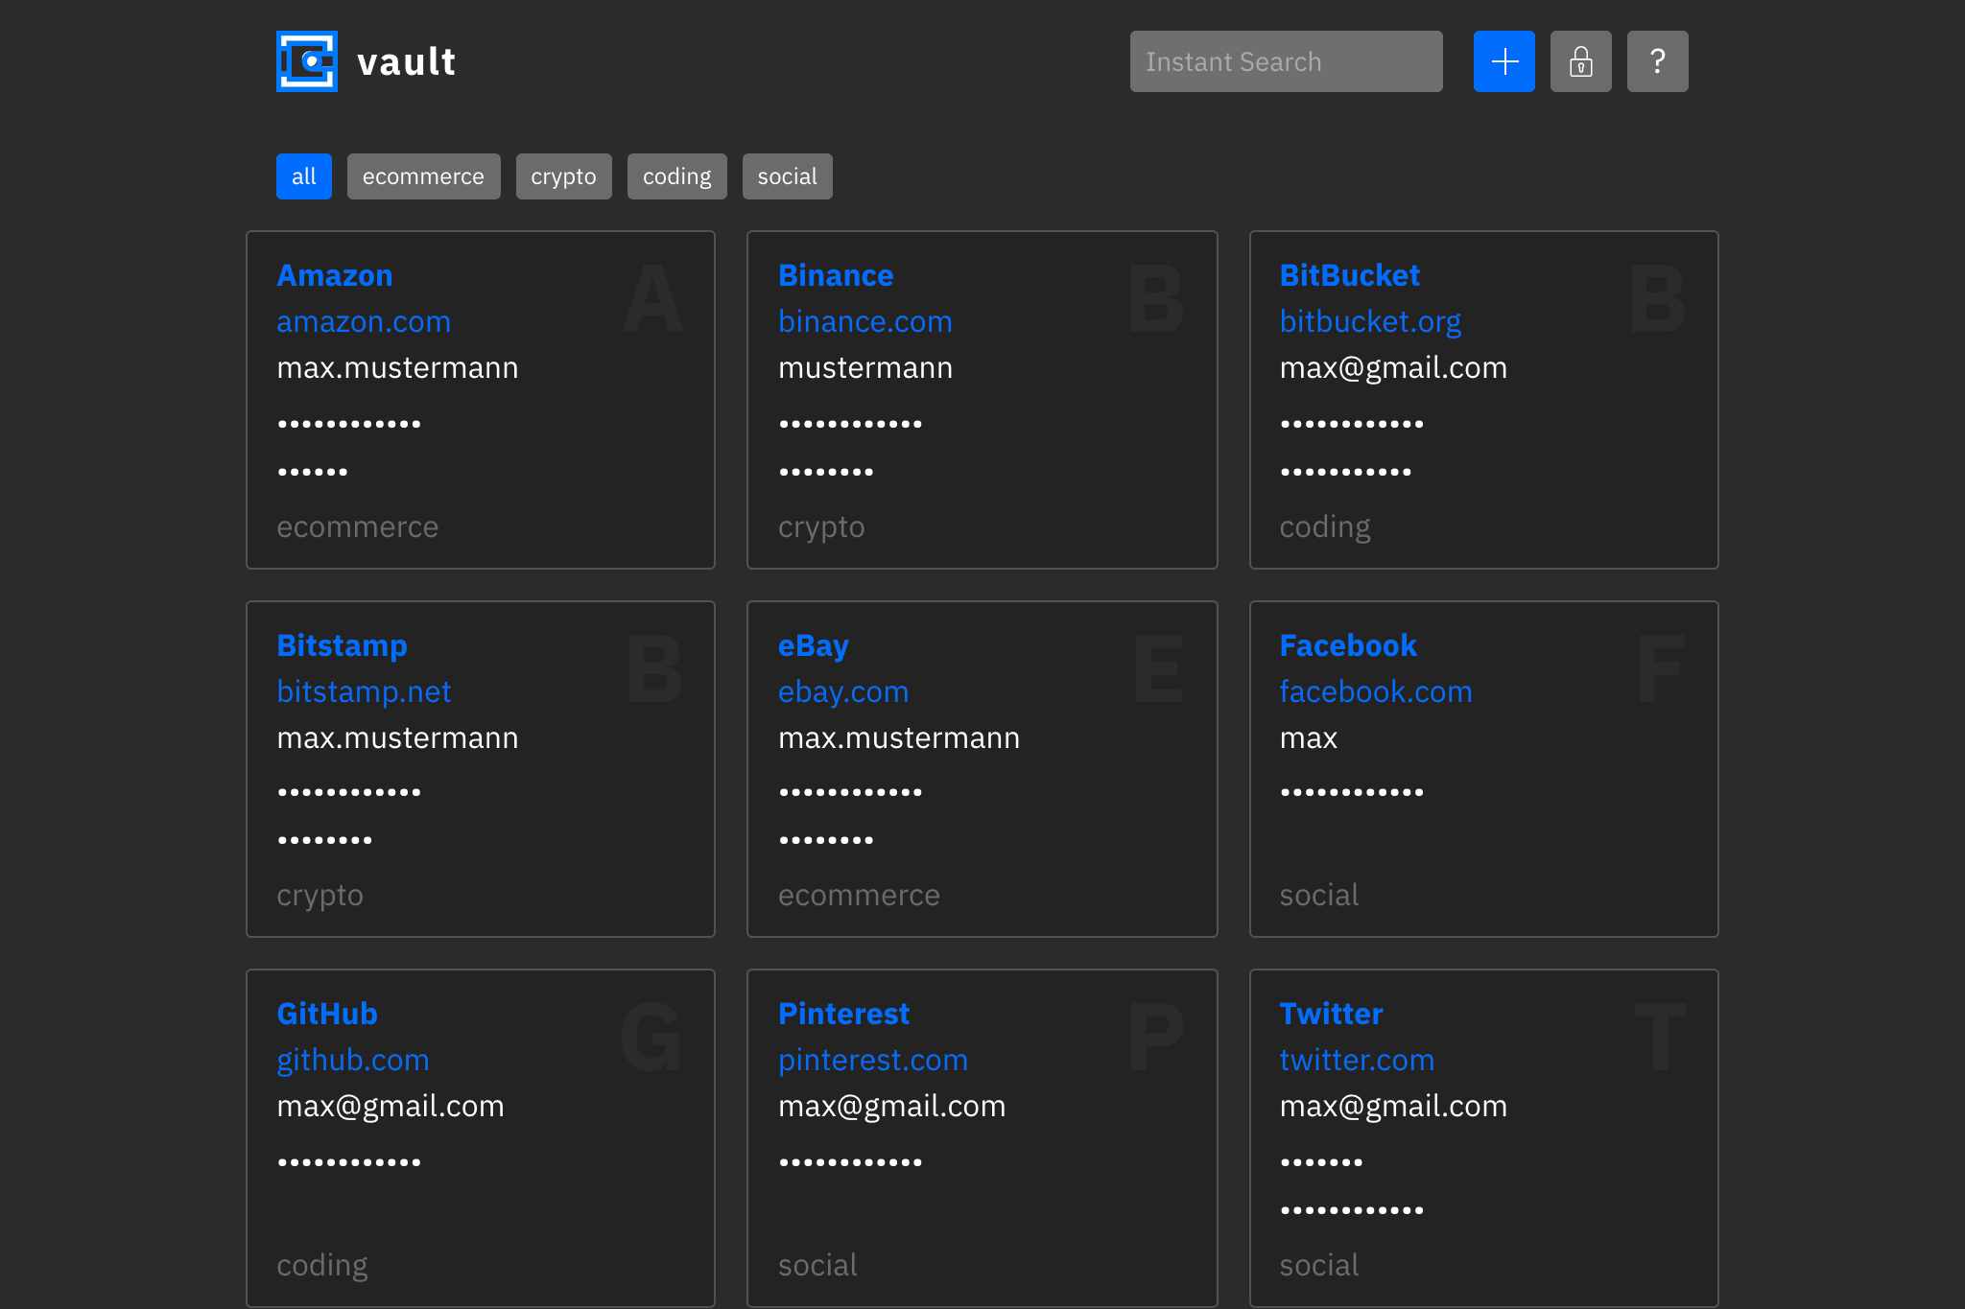
Task: Click the Facebook entry title
Action: [1347, 645]
